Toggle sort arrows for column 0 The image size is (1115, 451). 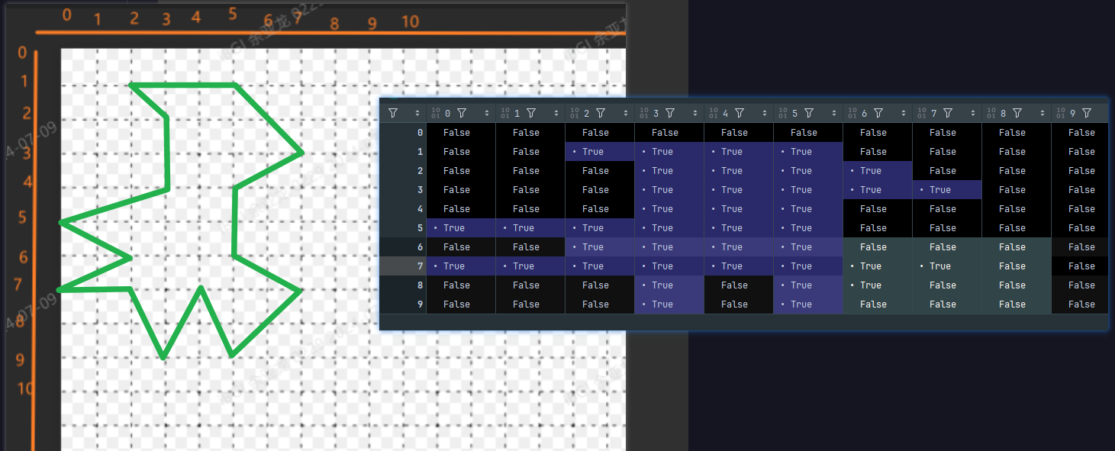[x=487, y=113]
